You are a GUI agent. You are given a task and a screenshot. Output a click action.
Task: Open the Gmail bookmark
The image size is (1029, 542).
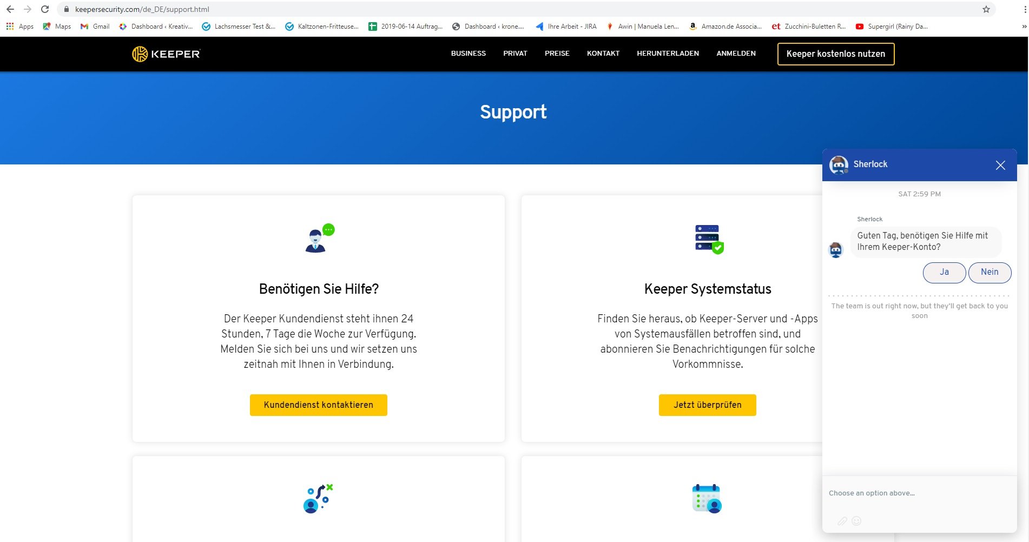[95, 26]
